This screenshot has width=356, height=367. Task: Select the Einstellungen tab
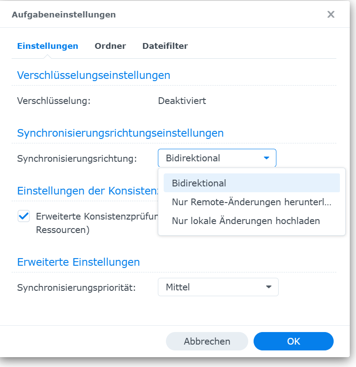point(47,46)
